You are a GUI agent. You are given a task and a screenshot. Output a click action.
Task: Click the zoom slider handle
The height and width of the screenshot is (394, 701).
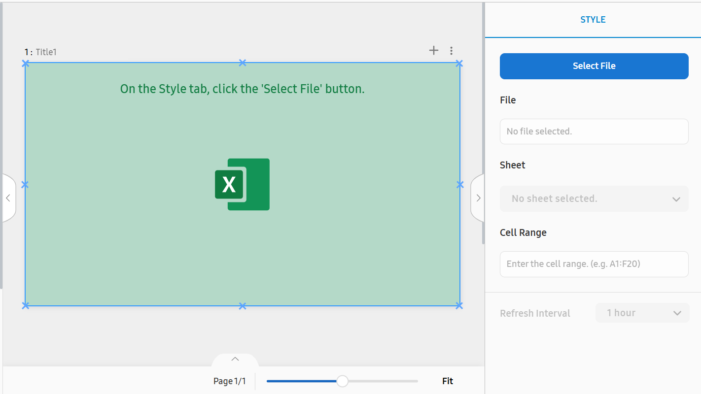tap(342, 381)
